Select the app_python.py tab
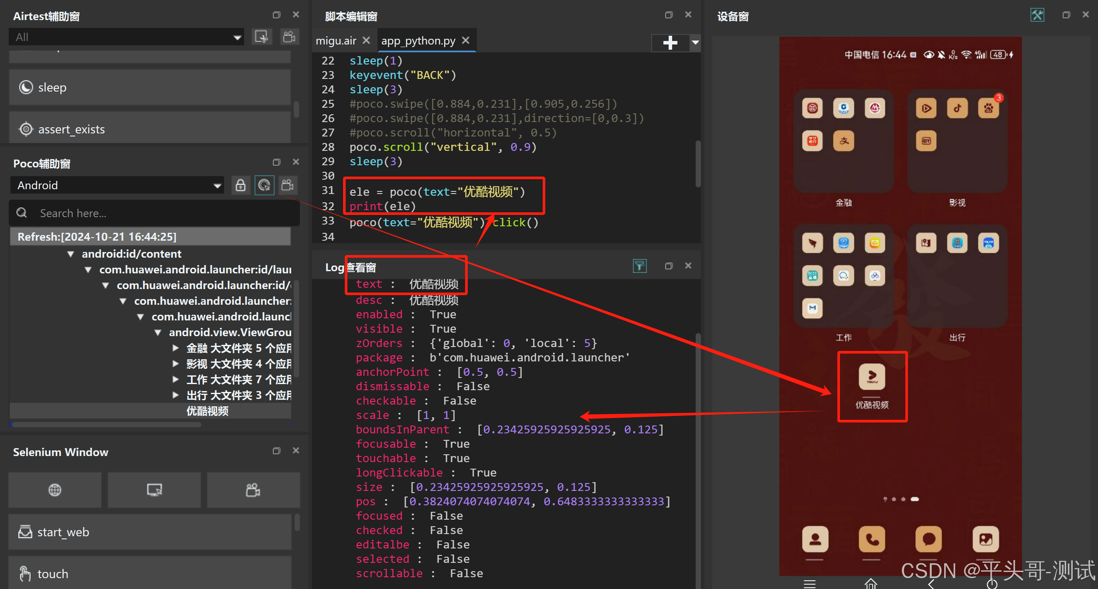This screenshot has height=589, width=1098. pyautogui.click(x=418, y=41)
